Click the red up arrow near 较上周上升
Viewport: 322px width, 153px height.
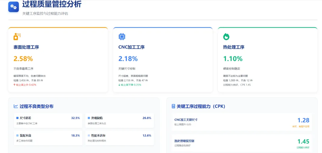(x=14, y=85)
